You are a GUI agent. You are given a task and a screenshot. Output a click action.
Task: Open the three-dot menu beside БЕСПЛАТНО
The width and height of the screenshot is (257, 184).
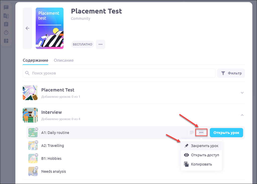pyautogui.click(x=100, y=44)
